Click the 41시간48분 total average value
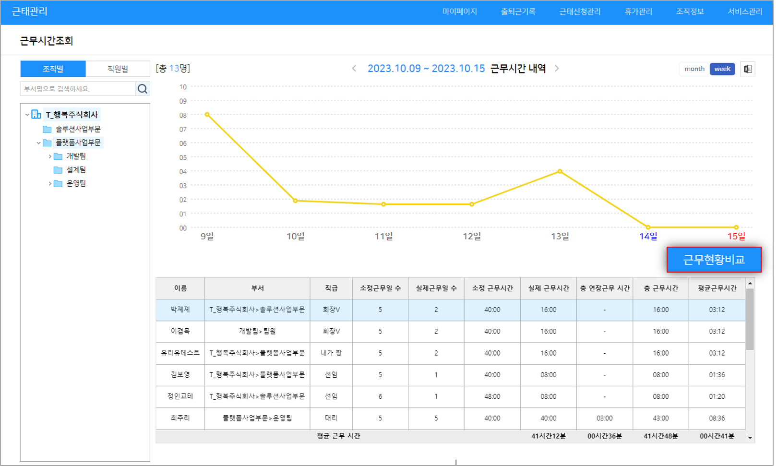Image resolution: width=777 pixels, height=466 pixels. point(661,436)
